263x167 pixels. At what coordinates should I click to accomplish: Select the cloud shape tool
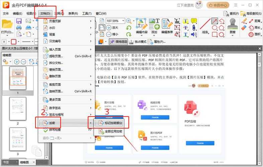[222, 34]
